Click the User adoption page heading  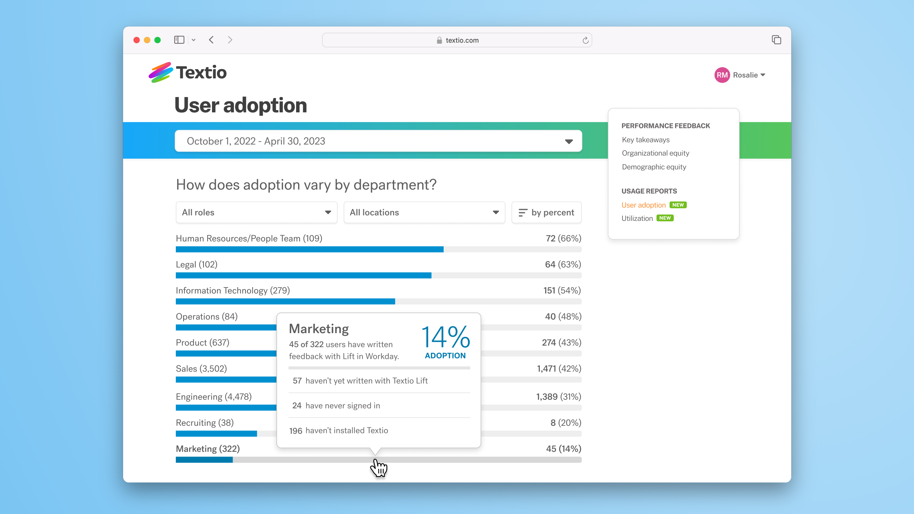click(x=241, y=105)
